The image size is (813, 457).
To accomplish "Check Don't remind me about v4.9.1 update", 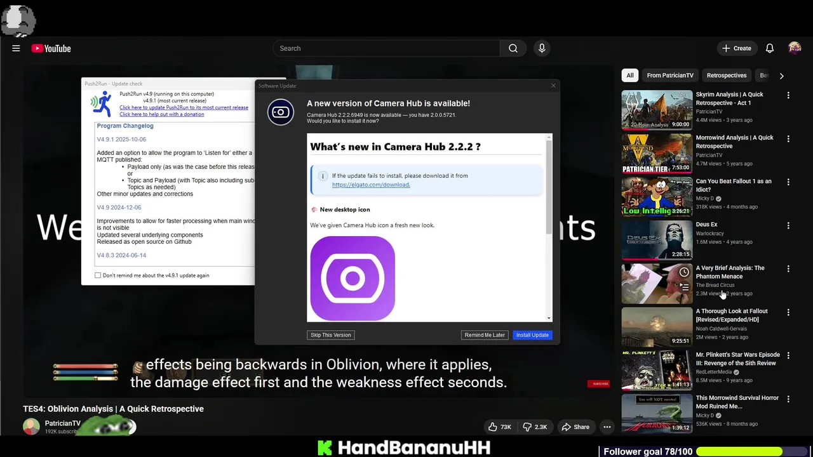I will pos(98,275).
